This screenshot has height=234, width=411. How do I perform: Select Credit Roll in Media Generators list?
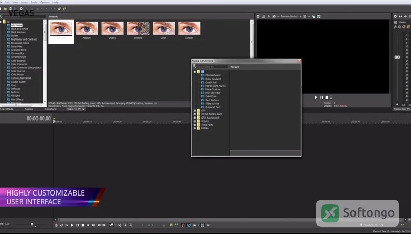point(211,83)
